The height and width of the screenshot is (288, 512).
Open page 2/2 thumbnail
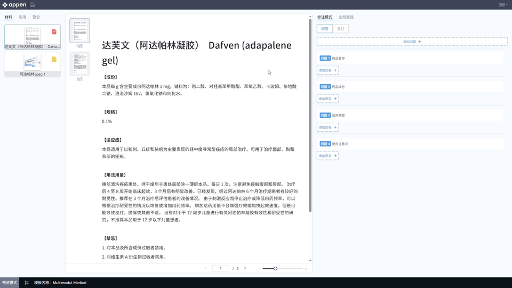click(79, 63)
